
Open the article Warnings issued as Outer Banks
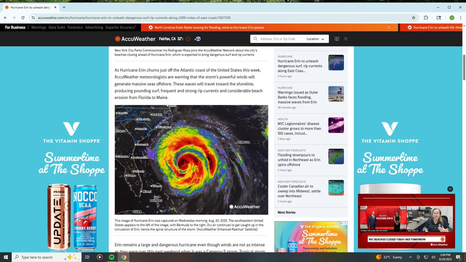pos(297,97)
